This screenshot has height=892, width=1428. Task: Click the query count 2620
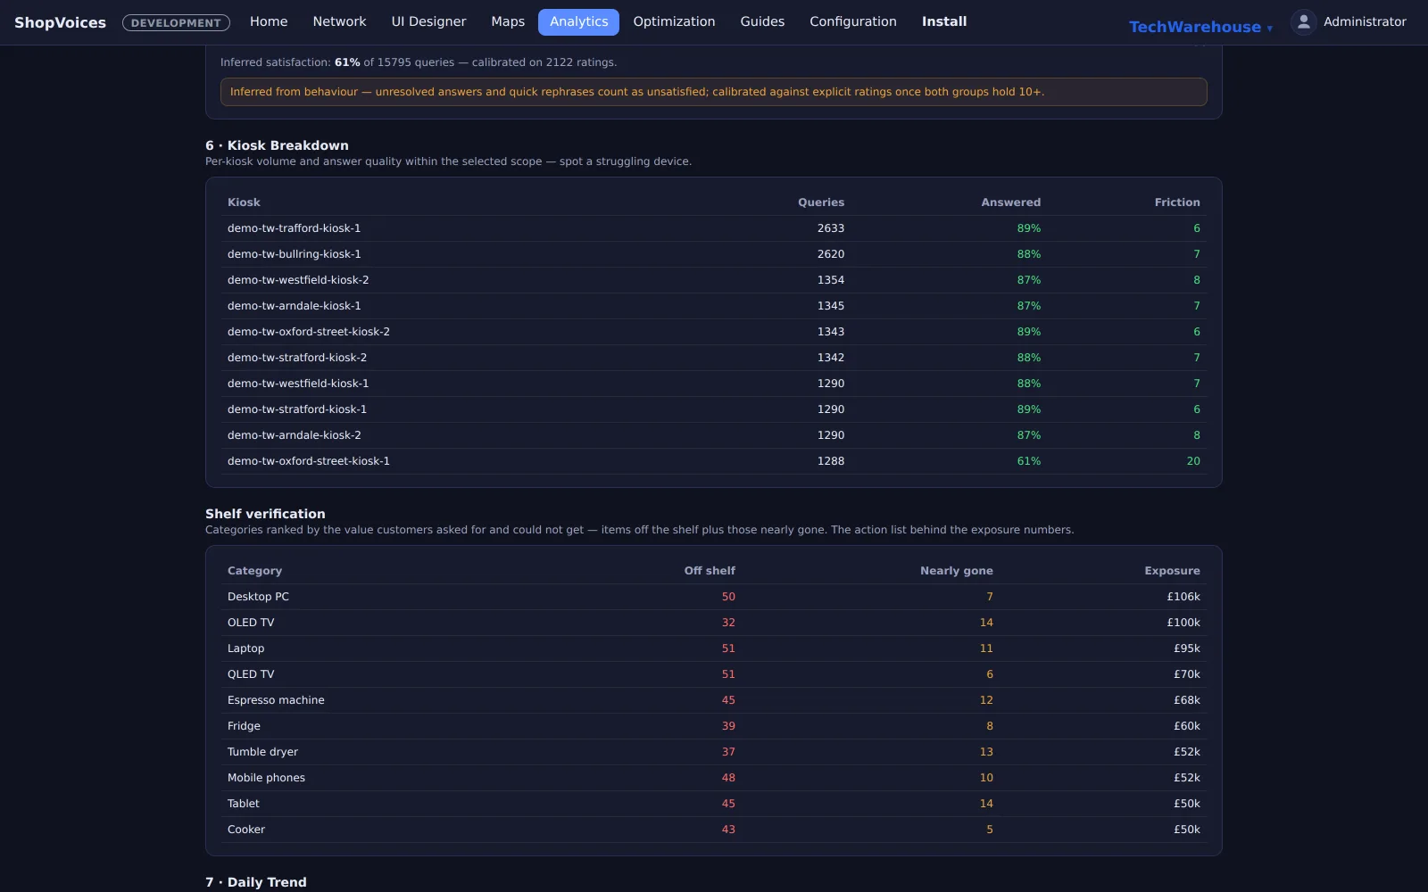pyautogui.click(x=830, y=254)
